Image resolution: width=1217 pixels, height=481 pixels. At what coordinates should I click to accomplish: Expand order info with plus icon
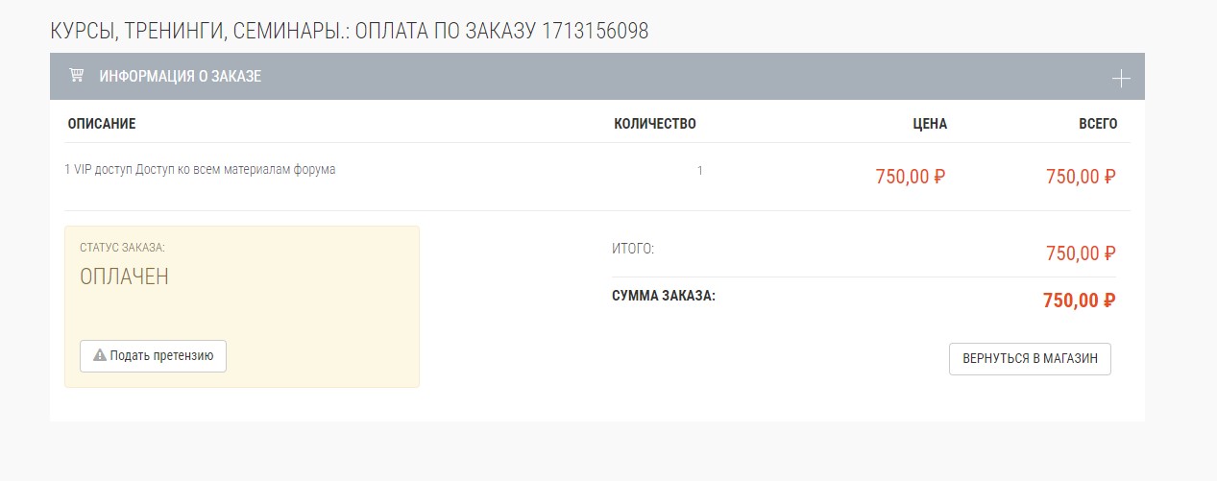pyautogui.click(x=1120, y=78)
